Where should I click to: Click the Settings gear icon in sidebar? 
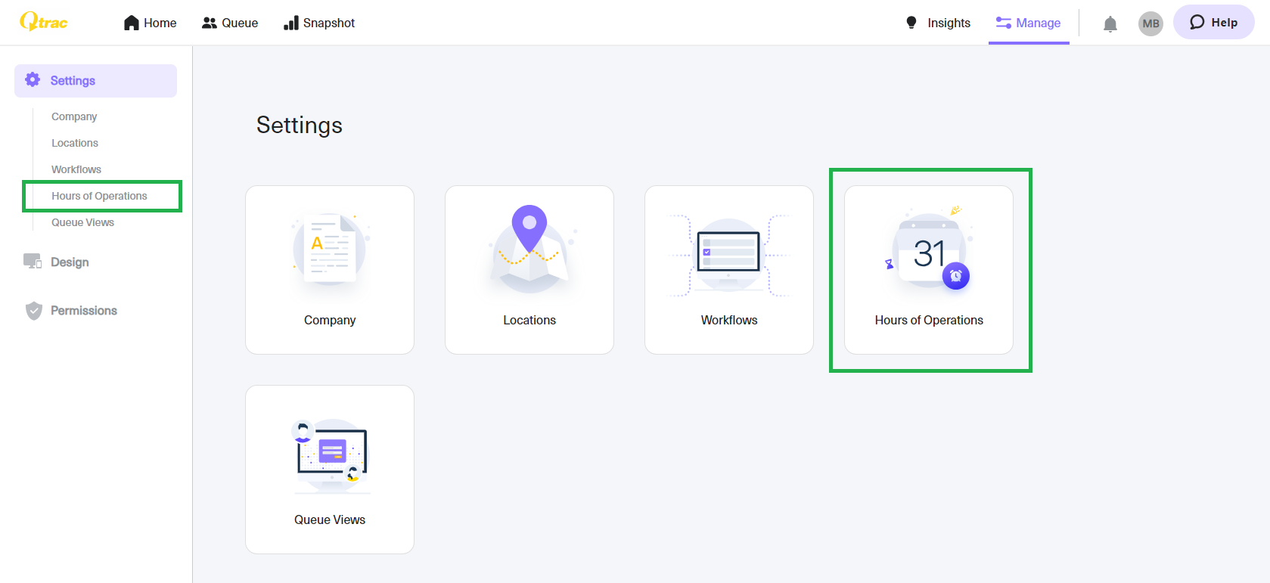(x=33, y=80)
